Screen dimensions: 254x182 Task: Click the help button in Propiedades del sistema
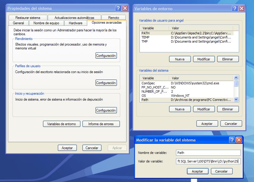[118, 8]
